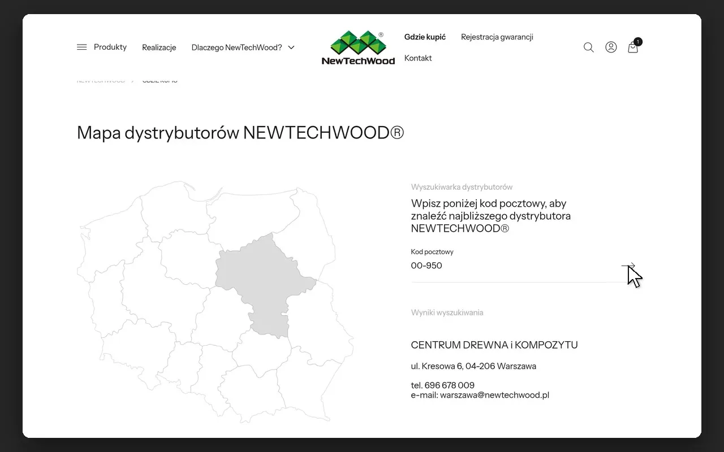Open the Produkty menu item
This screenshot has height=452, width=724.
tap(110, 47)
